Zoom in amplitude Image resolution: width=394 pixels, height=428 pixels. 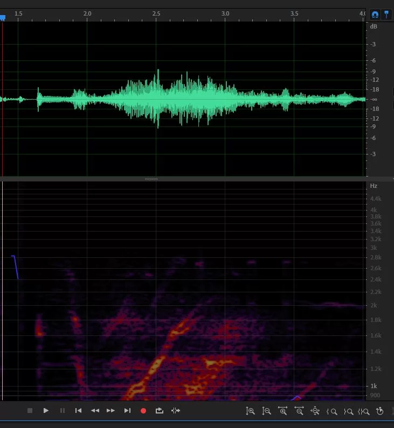(x=250, y=411)
